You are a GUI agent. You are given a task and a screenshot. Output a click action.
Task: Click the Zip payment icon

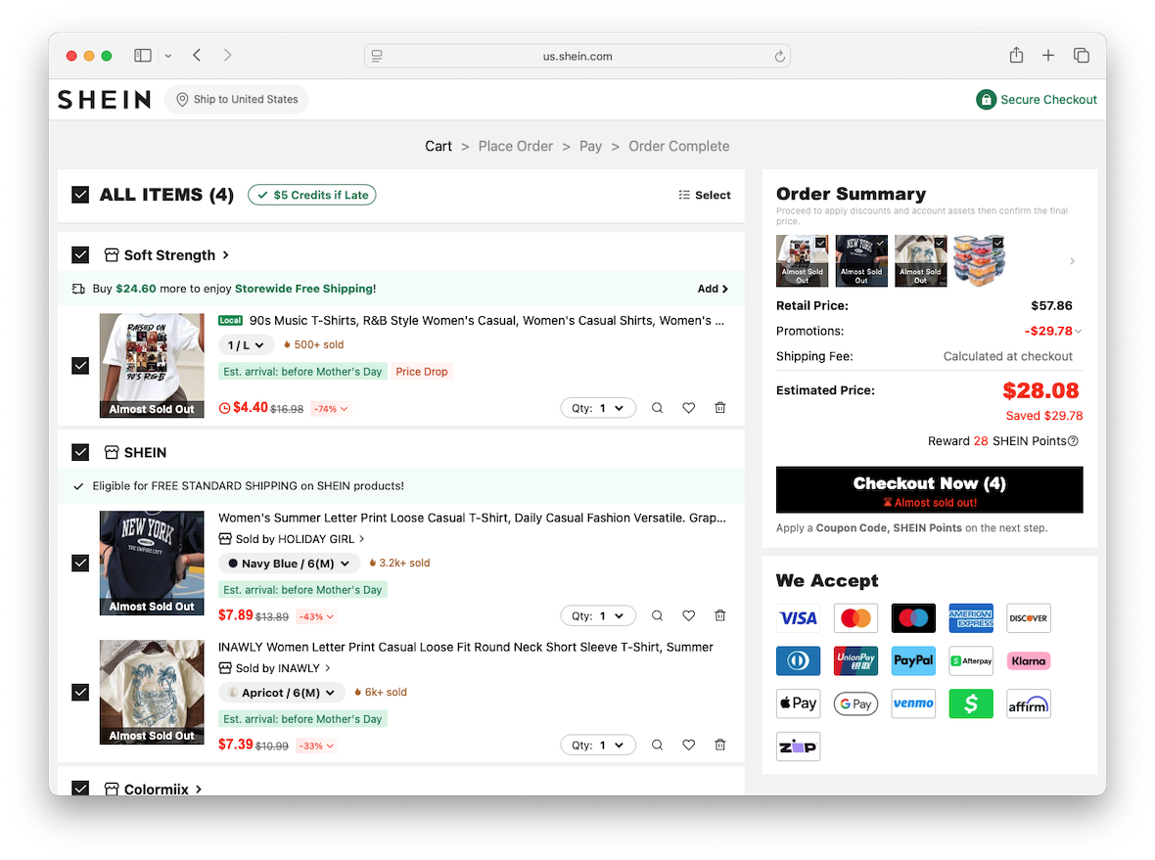pos(798,746)
